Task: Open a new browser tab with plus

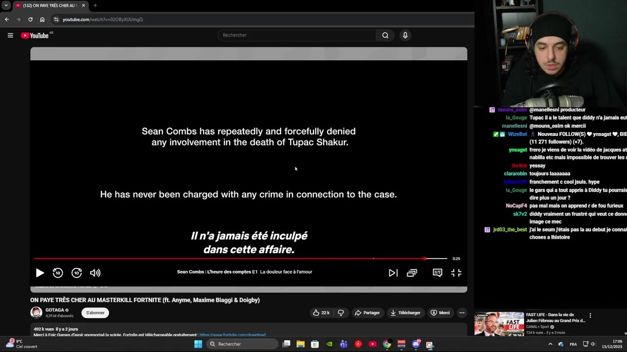Action: pyautogui.click(x=95, y=5)
